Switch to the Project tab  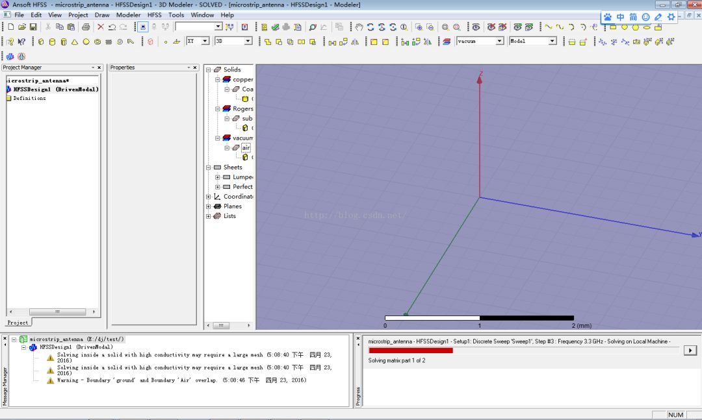click(18, 323)
